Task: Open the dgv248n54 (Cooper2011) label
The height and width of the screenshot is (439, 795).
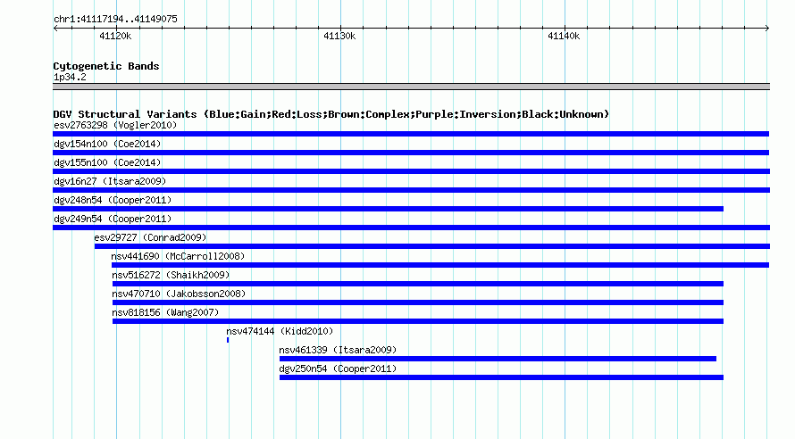Action: pos(113,200)
